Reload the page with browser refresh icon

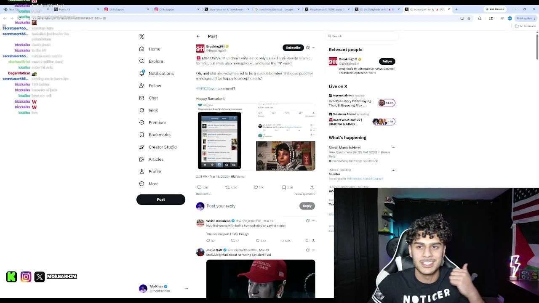tap(19, 19)
